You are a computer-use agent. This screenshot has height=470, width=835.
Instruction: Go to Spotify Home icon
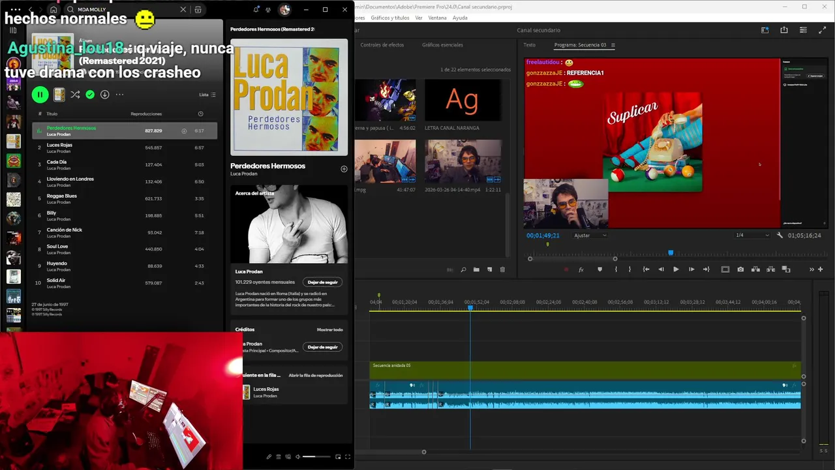[53, 10]
